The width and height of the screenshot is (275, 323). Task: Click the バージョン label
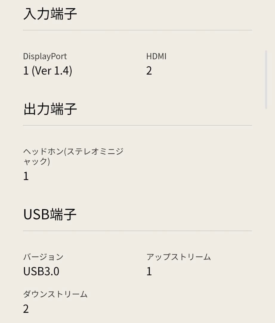[43, 257]
